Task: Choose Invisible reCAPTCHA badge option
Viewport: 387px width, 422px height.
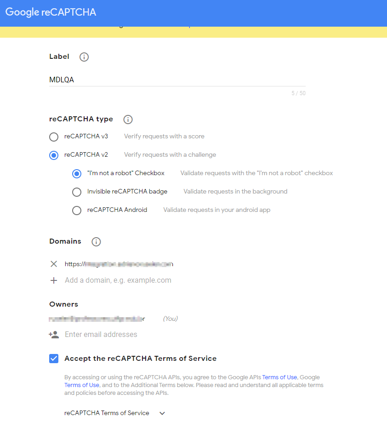Action: 77,192
